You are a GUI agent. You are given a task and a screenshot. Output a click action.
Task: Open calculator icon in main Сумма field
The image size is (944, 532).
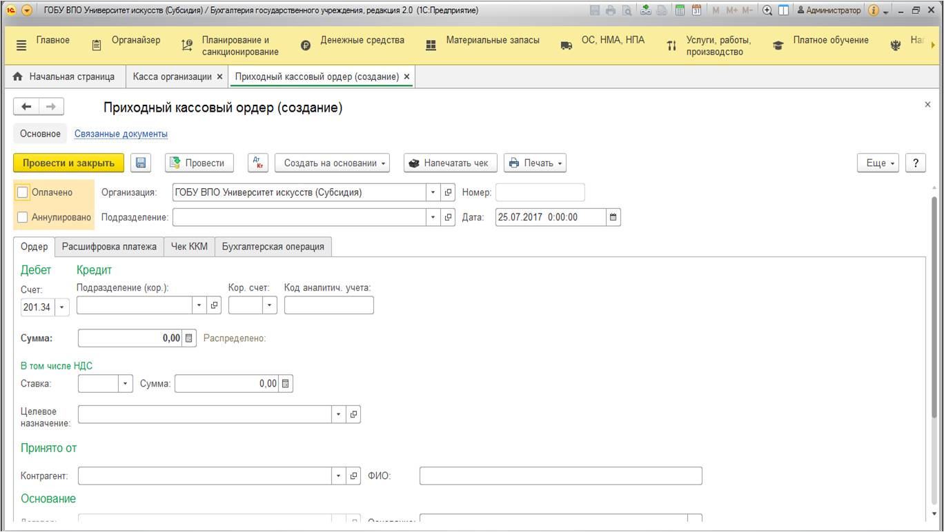(x=190, y=338)
